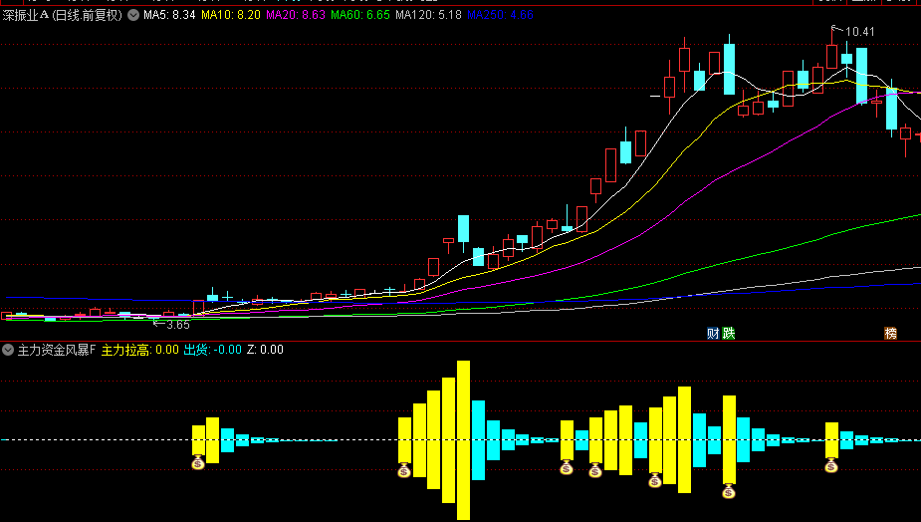Screen dimensions: 921x522
Task: Select the yellow MA10: 8.20 label
Action: (231, 15)
